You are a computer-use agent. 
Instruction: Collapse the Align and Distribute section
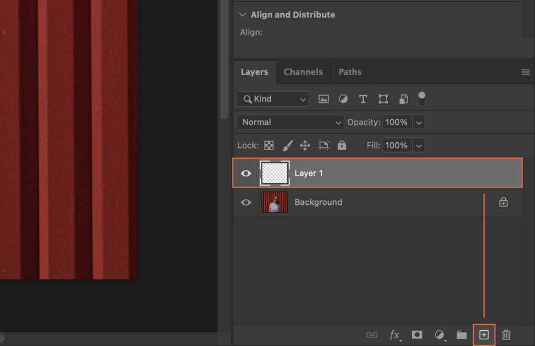(242, 15)
